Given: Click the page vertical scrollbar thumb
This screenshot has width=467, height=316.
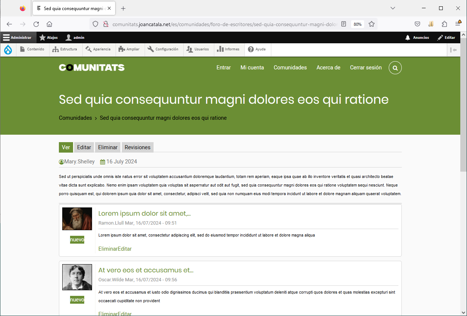Looking at the screenshot, I should (464, 104).
